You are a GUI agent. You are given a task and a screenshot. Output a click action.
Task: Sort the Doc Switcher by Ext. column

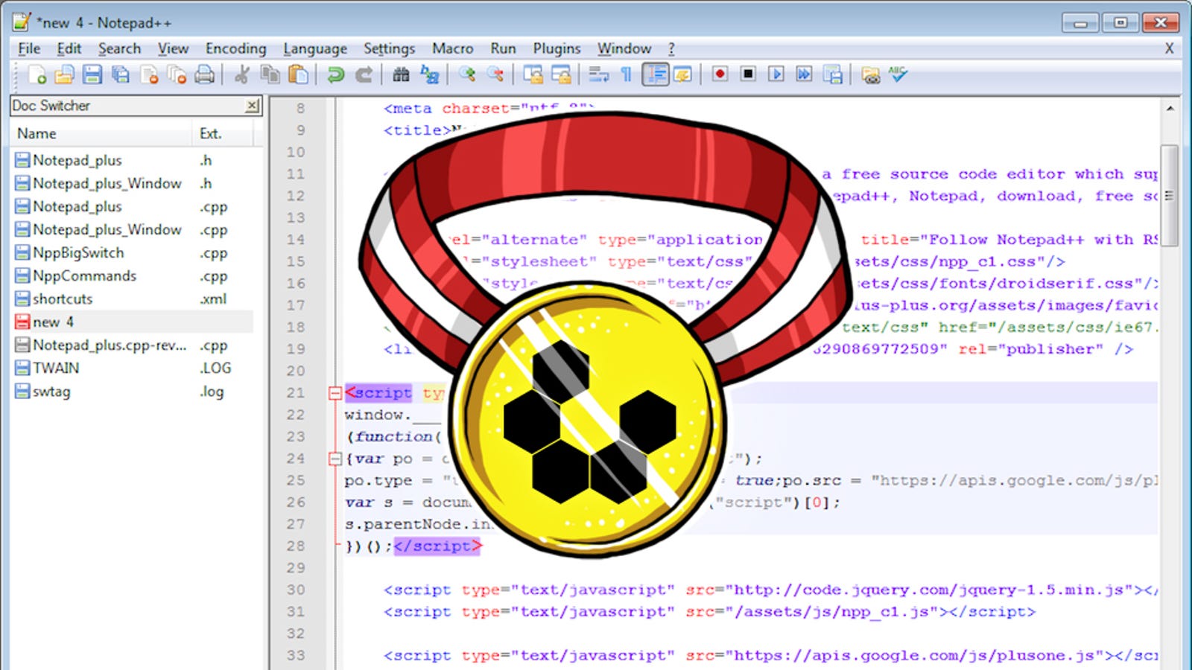pos(223,133)
